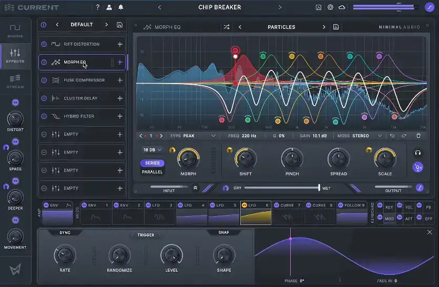
Task: Toggle power for Morph EQ effect
Action: (x=44, y=62)
